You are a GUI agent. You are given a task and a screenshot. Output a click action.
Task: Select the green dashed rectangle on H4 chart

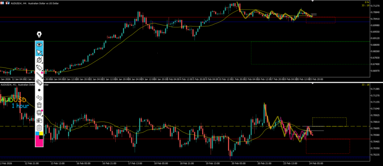point(251,53)
